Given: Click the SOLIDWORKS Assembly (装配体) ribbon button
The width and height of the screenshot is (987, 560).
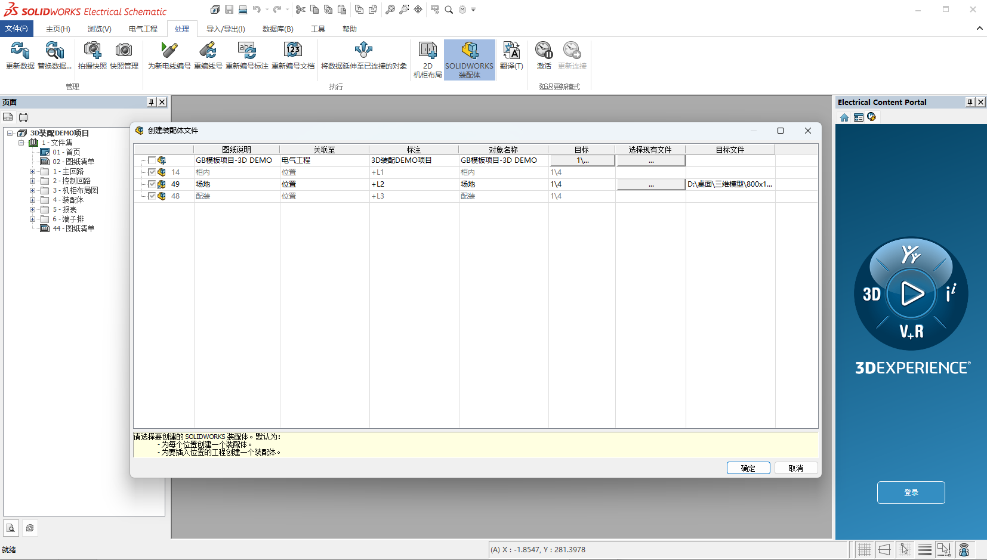Looking at the screenshot, I should pyautogui.click(x=470, y=60).
